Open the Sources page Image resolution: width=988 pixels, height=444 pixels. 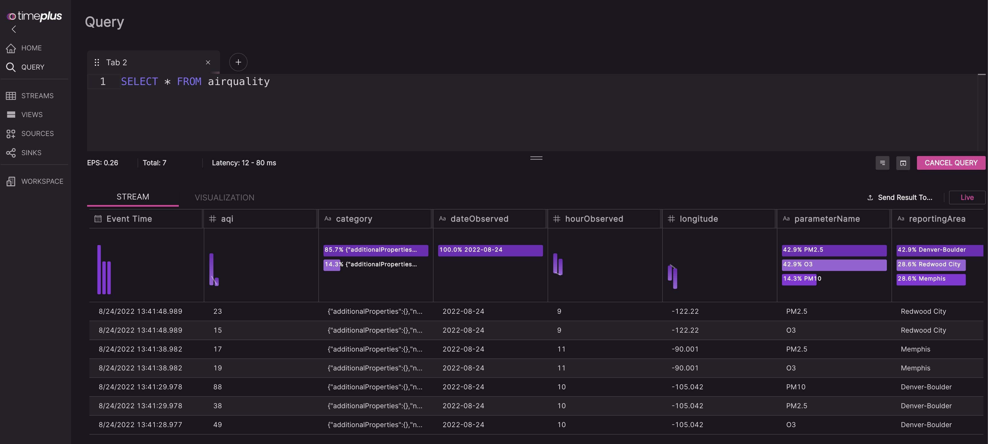[37, 134]
